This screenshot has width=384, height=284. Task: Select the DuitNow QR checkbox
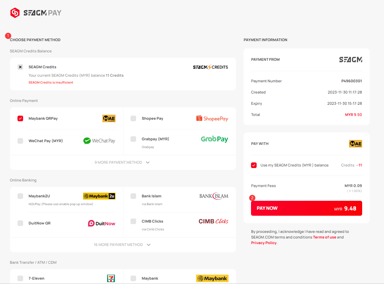pos(20,223)
